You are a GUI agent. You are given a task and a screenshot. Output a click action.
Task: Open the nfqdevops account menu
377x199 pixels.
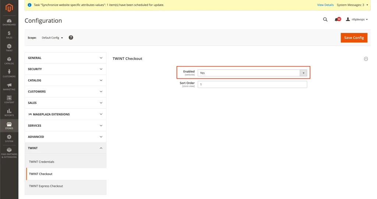(x=357, y=19)
